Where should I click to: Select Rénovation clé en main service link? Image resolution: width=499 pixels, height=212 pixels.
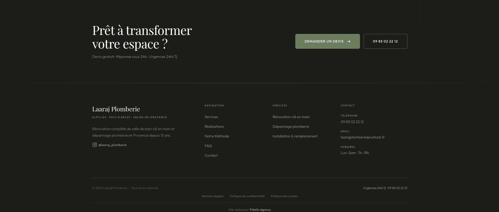coord(291,117)
